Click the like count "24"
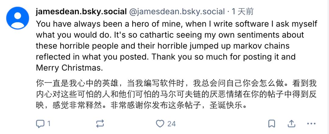 coord(172,124)
